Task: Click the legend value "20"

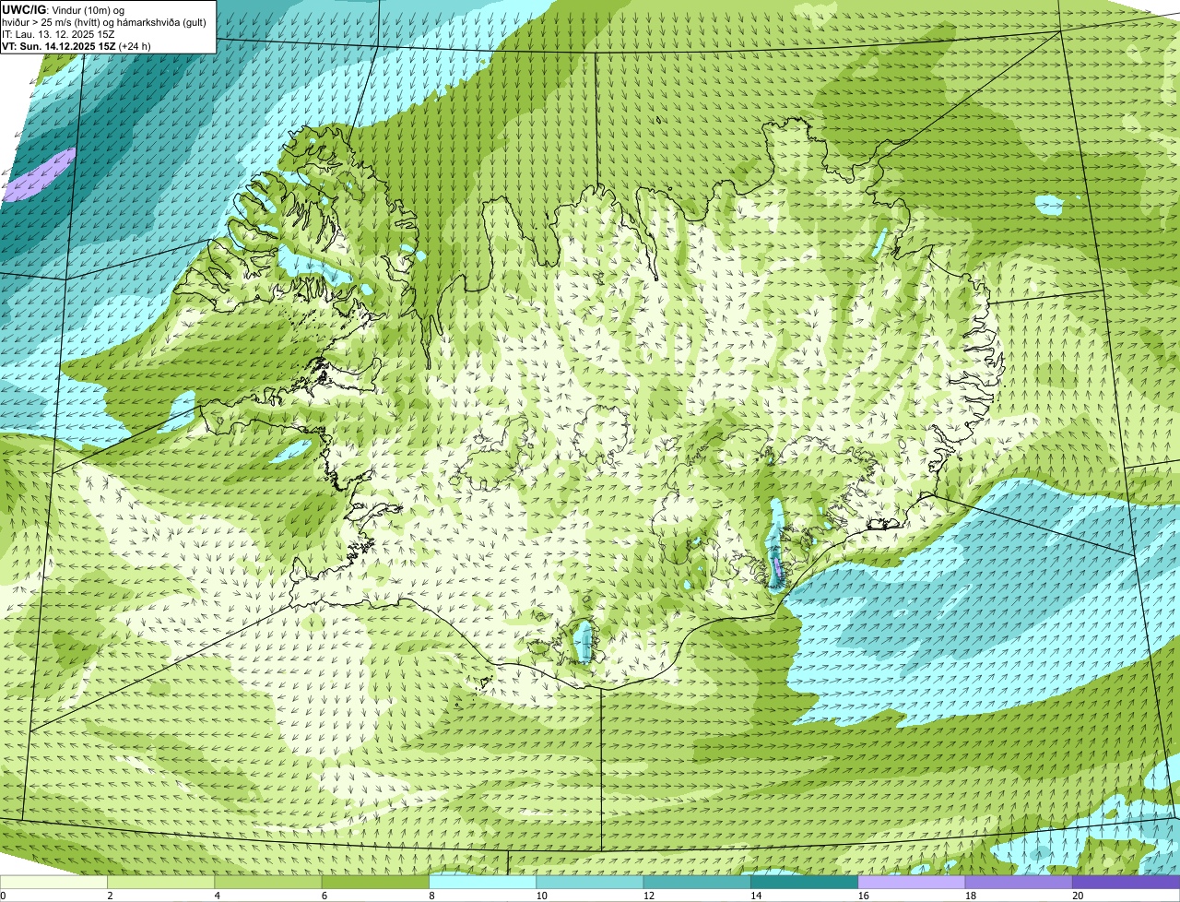Action: 1078,896
